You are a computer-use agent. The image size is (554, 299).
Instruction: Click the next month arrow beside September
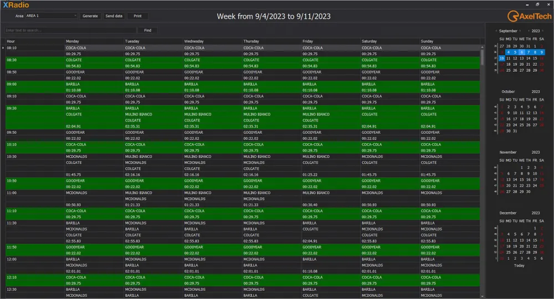pyautogui.click(x=521, y=31)
